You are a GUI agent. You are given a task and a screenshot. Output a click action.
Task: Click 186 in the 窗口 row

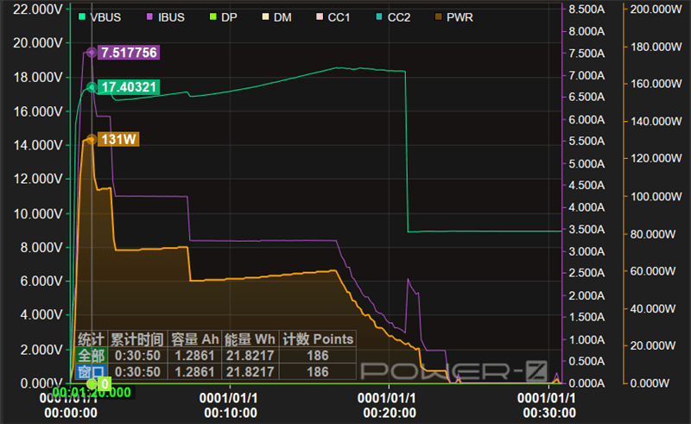point(317,372)
